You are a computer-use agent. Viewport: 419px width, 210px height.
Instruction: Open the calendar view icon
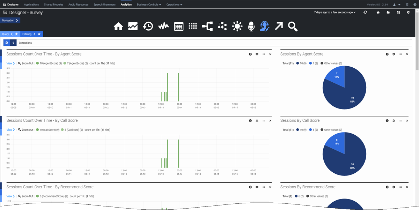178,26
